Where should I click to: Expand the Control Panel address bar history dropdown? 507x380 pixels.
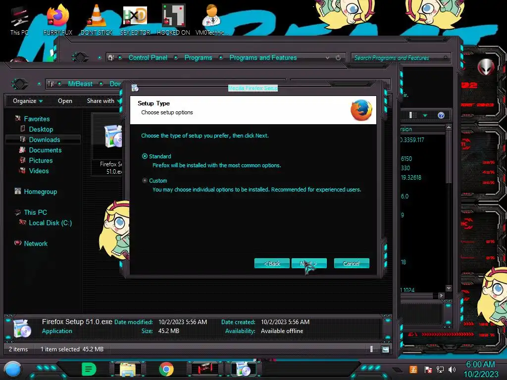click(328, 57)
